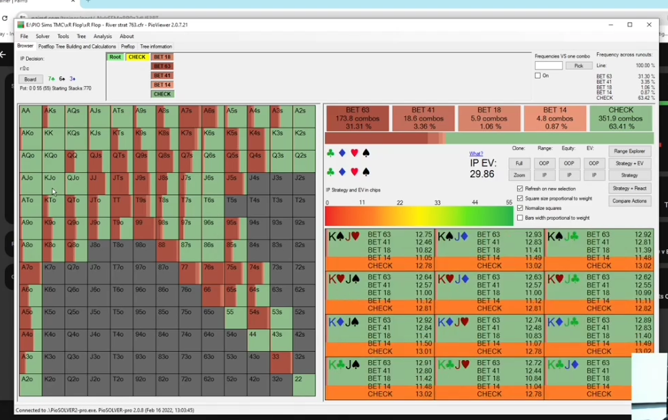Click the K♠J♥ combo card panel
This screenshot has width=668, height=420.
(x=380, y=250)
